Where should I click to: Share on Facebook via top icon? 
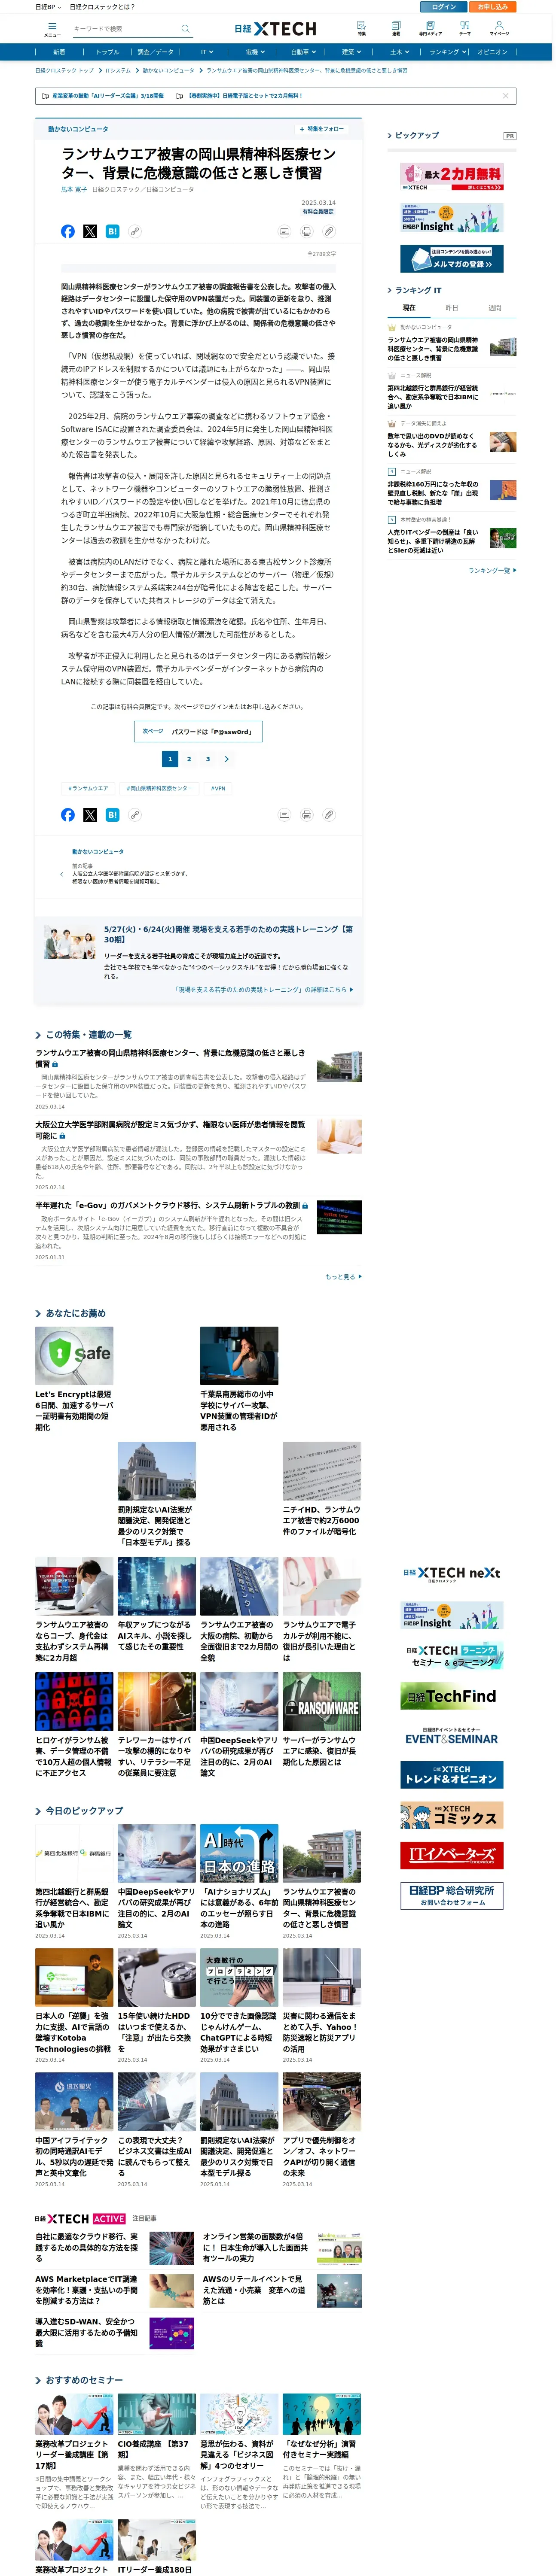click(68, 231)
